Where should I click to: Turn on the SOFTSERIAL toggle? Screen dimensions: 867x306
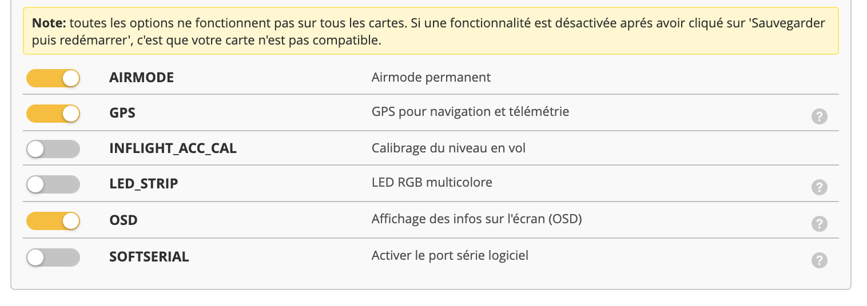point(53,257)
